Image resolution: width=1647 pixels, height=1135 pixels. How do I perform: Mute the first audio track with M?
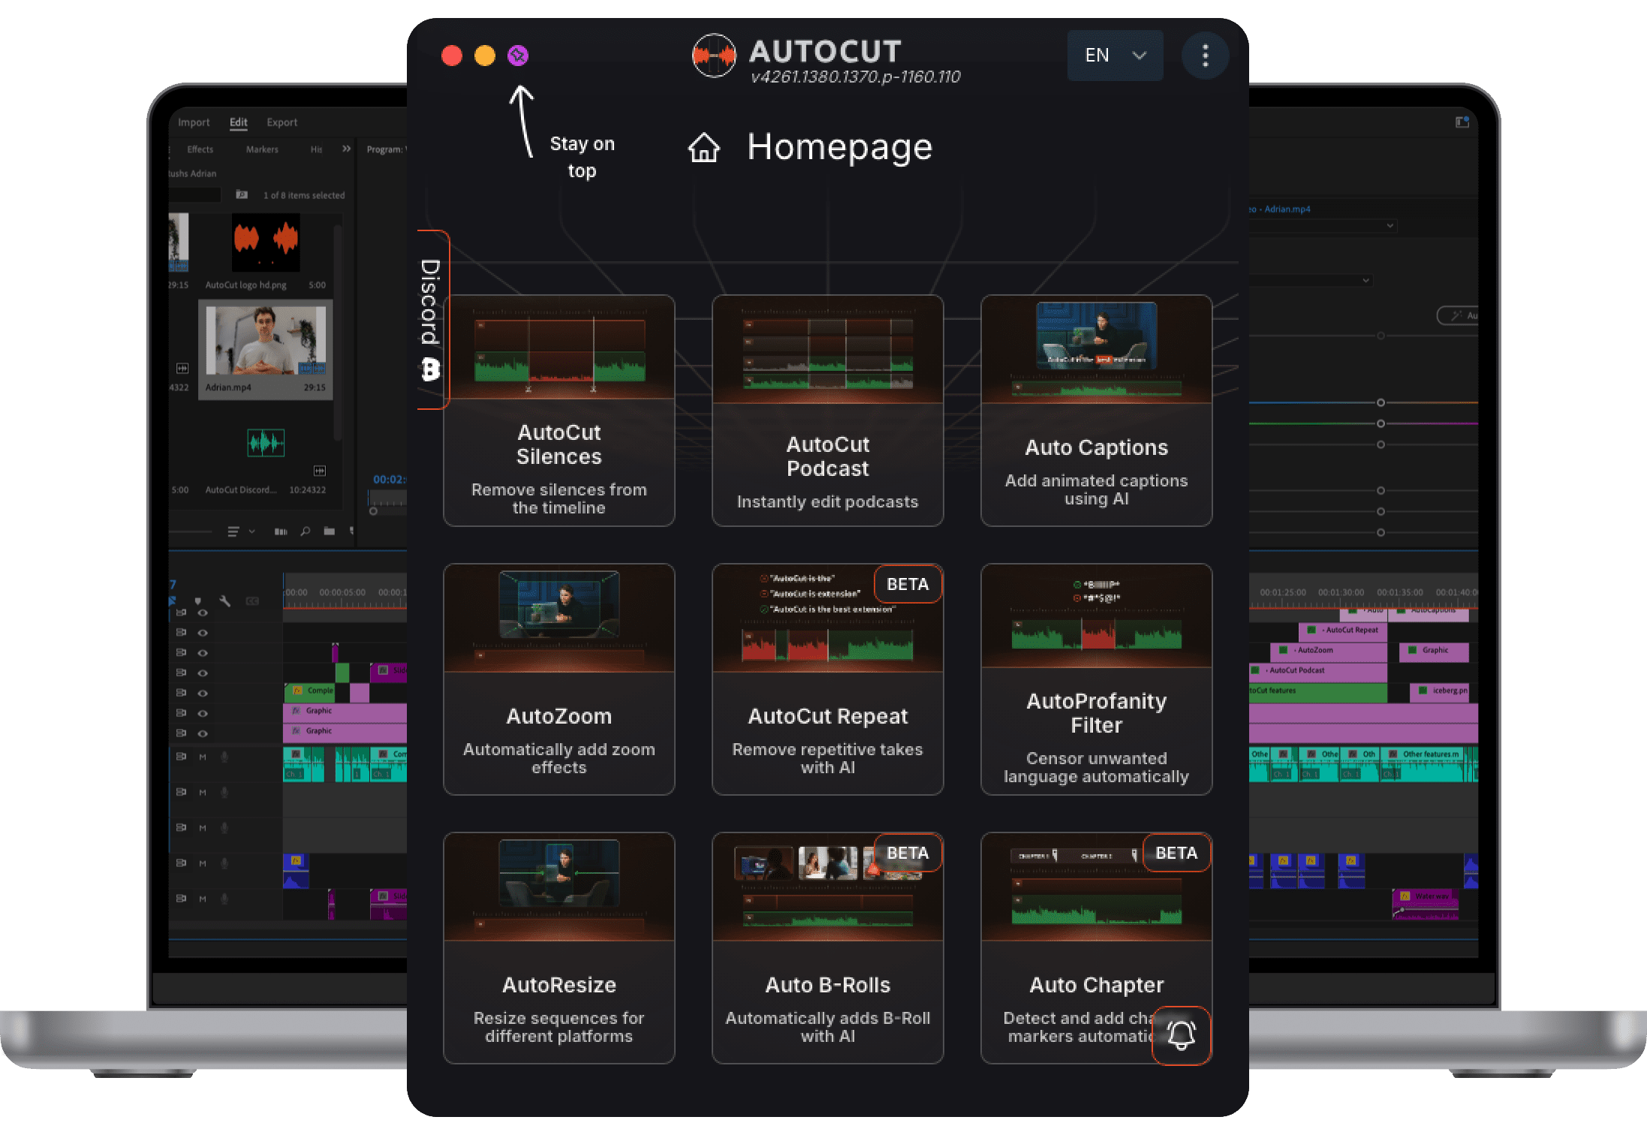pyautogui.click(x=203, y=757)
